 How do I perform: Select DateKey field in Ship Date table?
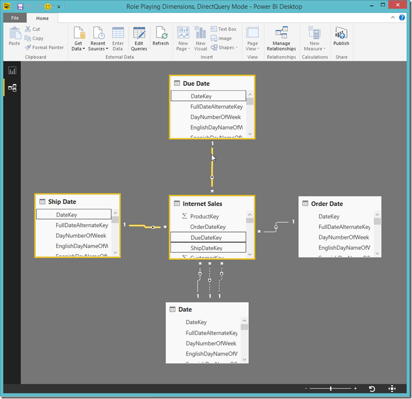click(73, 214)
